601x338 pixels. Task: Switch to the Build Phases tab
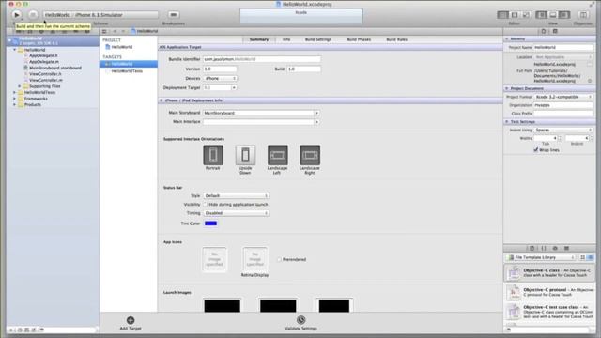(x=359, y=39)
